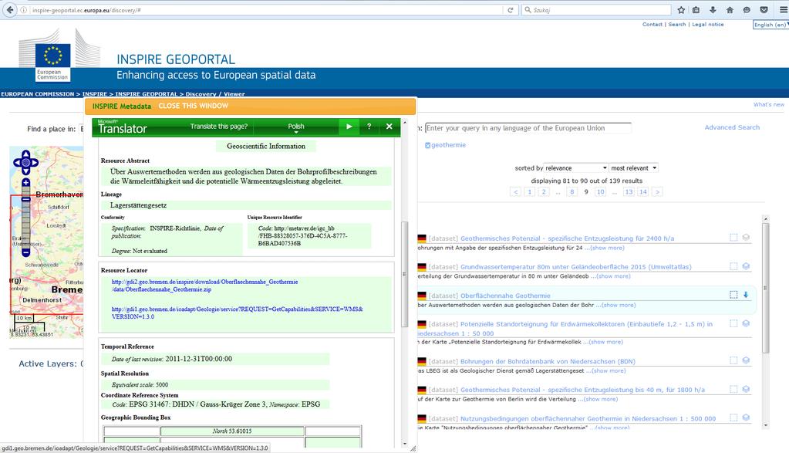Open Advanced Search link
The image size is (789, 453).
click(732, 127)
